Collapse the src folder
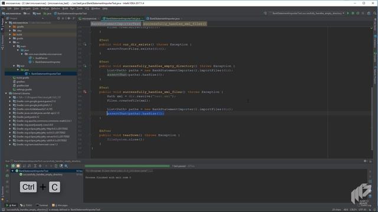 coord(10,42)
